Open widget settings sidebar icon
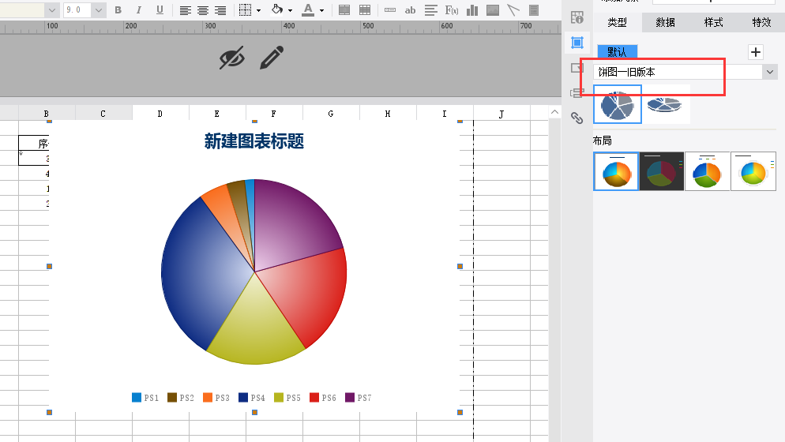The image size is (785, 442). (577, 92)
